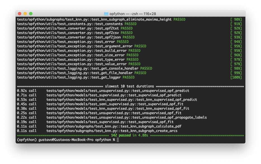261x164 pixels.
Task: Click the window title 'opfython — -zsh — 116×28'
Action: (133, 14)
